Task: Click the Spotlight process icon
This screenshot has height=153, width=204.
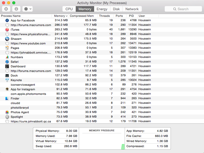Action: [x=7, y=117]
